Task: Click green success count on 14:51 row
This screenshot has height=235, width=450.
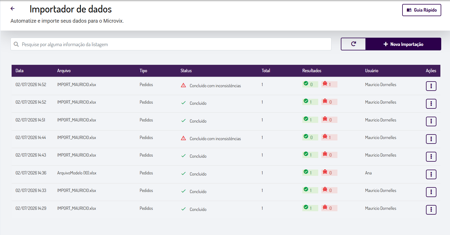Action: (x=310, y=119)
